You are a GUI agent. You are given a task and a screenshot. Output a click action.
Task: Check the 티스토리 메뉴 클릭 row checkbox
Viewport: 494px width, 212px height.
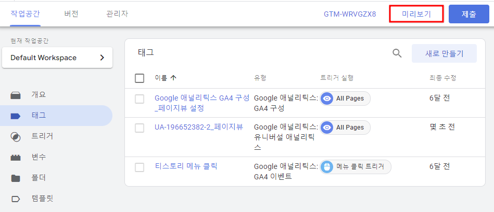140,167
